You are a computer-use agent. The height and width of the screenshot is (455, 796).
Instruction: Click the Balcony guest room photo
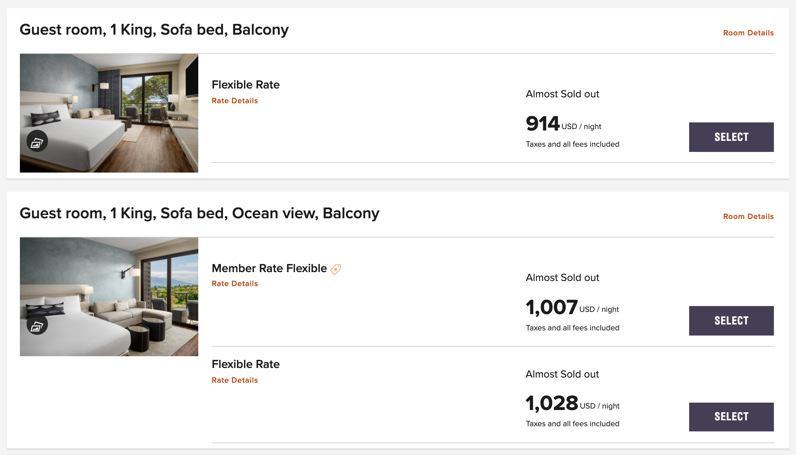coord(109,113)
